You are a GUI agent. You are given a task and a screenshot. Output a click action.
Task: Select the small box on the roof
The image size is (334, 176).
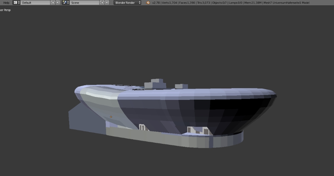click(181, 86)
